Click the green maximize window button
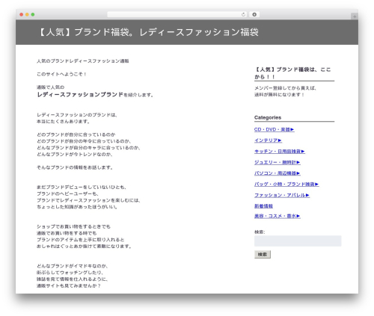The image size is (374, 316). point(33,14)
